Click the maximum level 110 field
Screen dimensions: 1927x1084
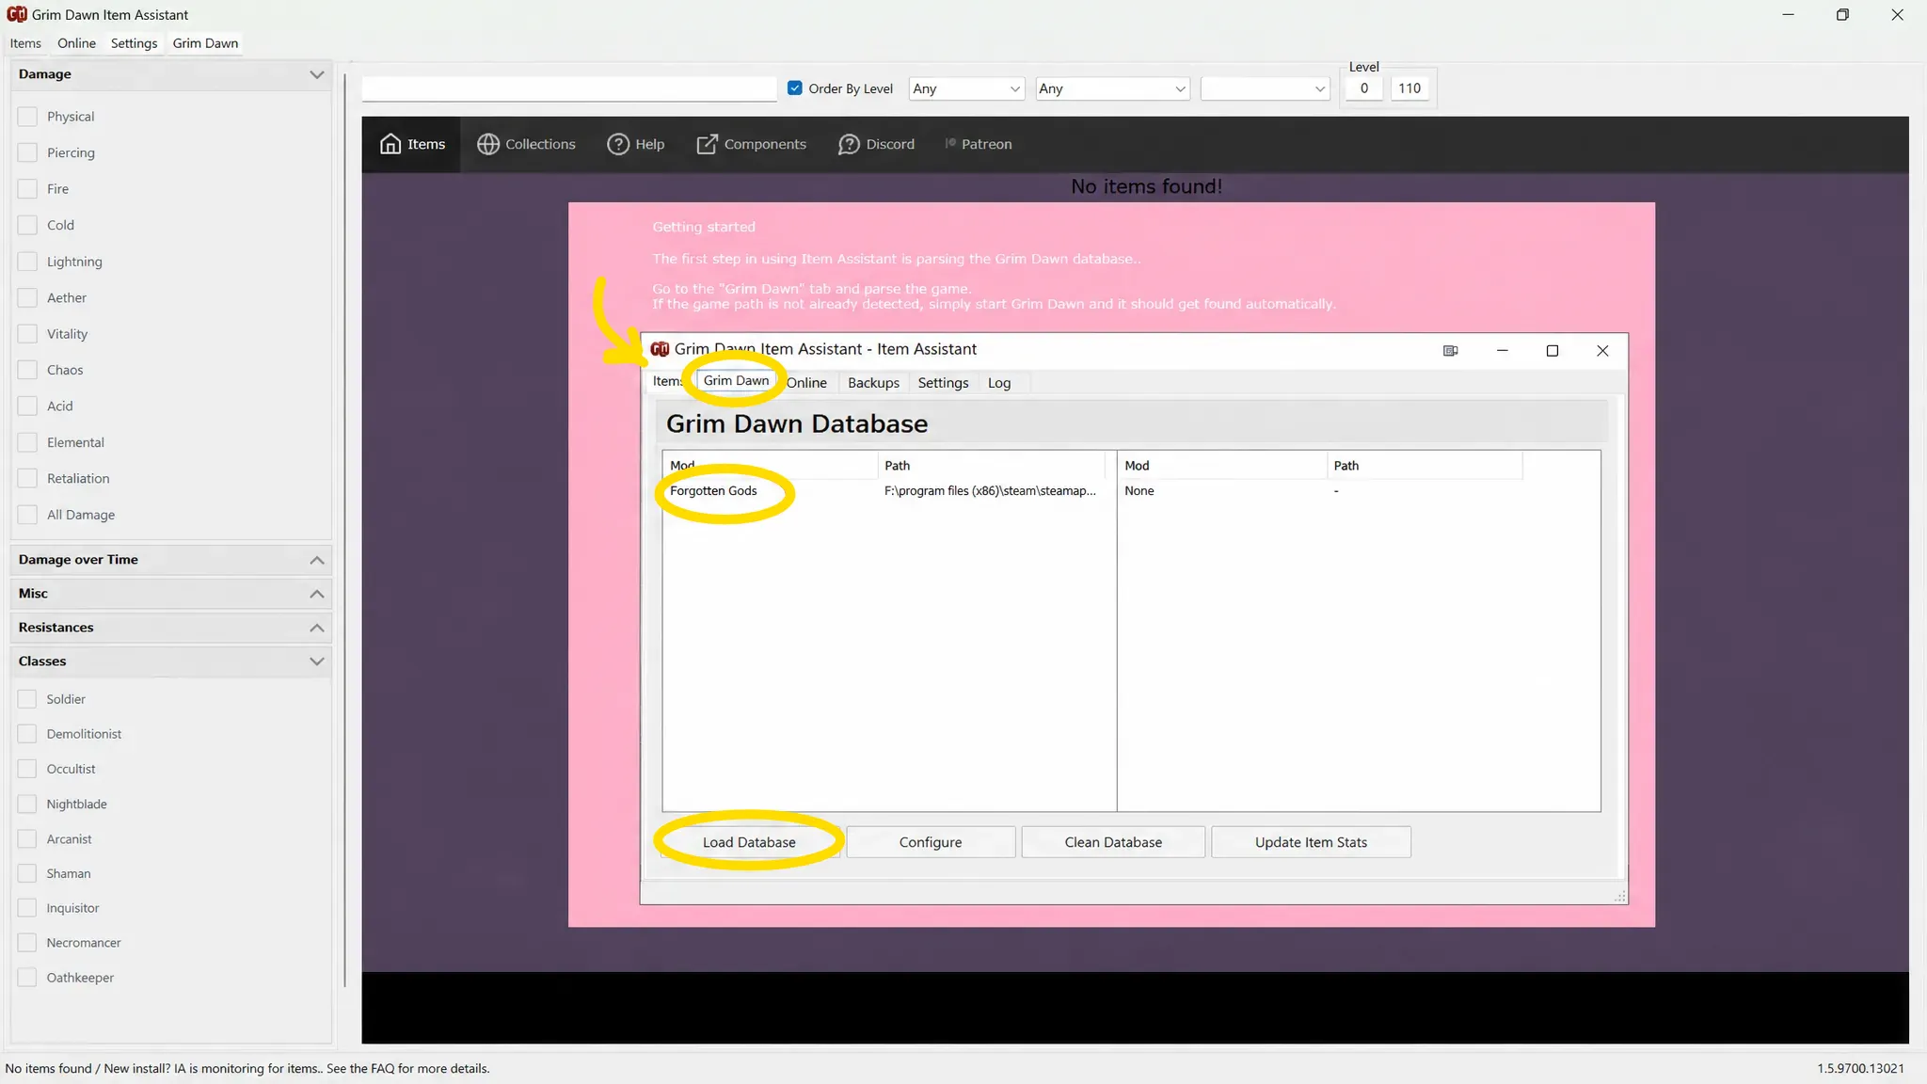tap(1409, 88)
